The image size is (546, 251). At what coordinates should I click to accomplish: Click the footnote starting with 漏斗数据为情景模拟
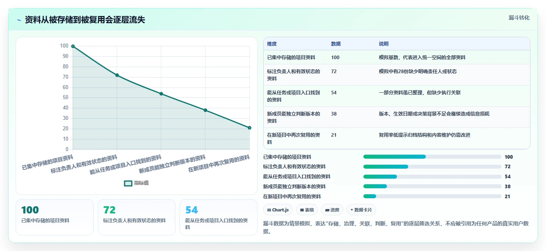point(396,227)
